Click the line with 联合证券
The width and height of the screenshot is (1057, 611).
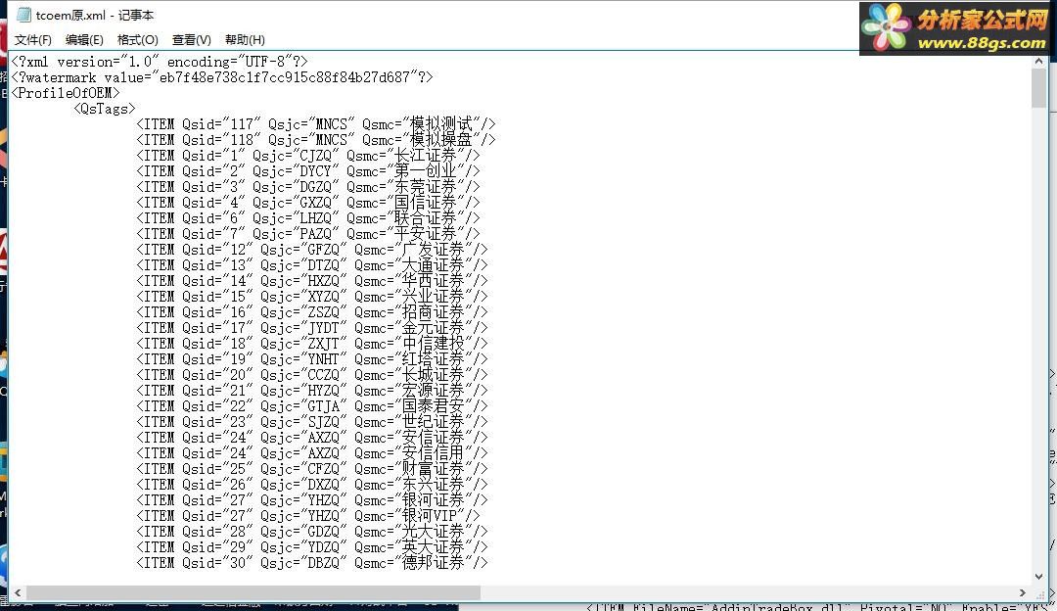coord(308,217)
